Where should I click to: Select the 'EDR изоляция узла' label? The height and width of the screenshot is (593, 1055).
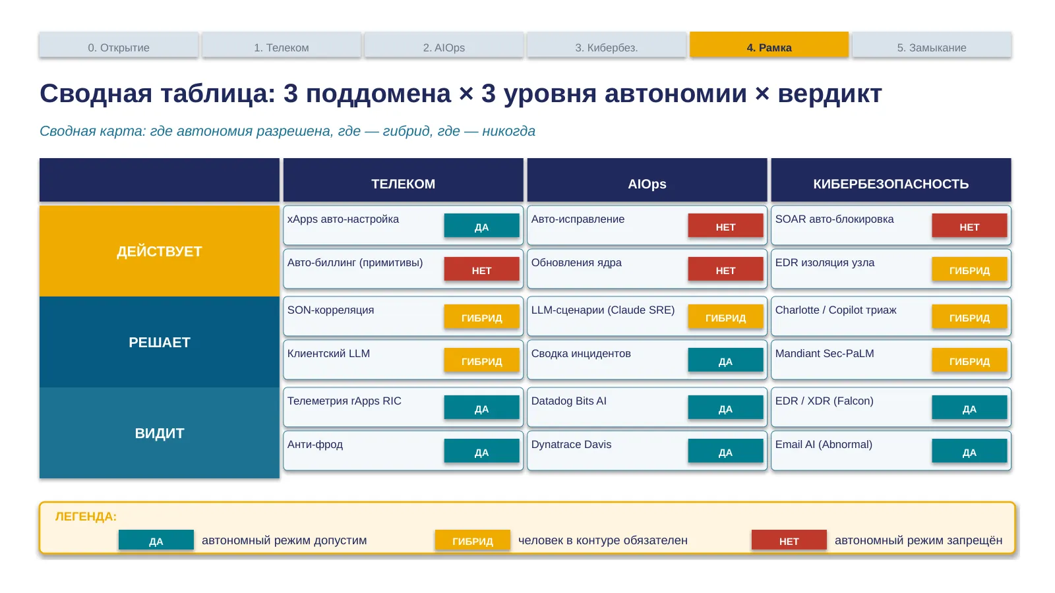coord(825,263)
